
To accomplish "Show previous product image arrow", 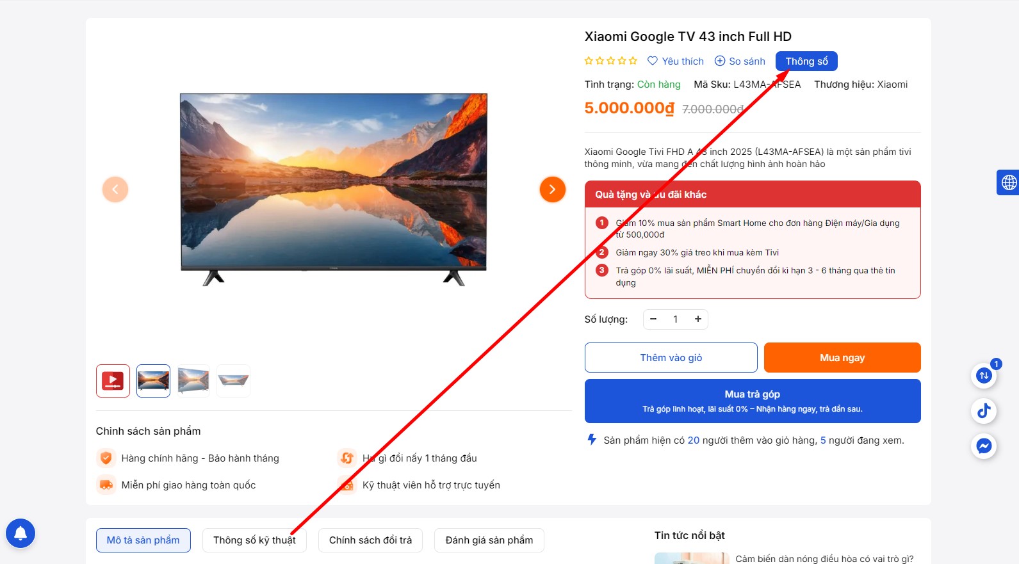I will coord(115,189).
